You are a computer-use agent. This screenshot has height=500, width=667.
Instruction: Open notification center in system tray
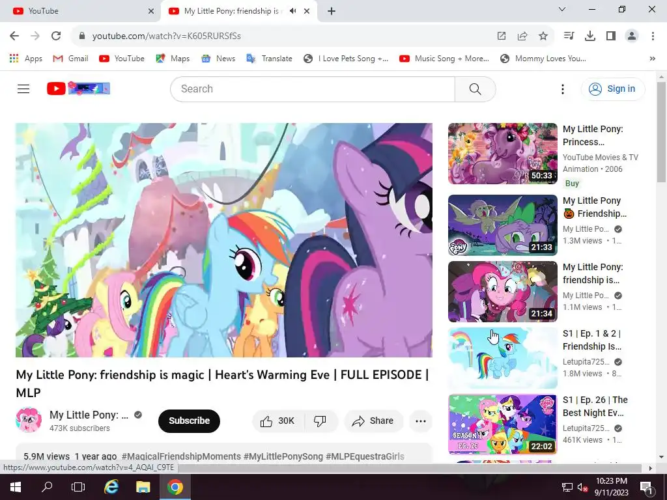point(646,487)
